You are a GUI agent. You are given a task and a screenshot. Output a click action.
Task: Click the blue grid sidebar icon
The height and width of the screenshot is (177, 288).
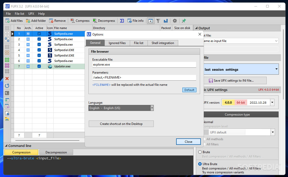pos(7,40)
